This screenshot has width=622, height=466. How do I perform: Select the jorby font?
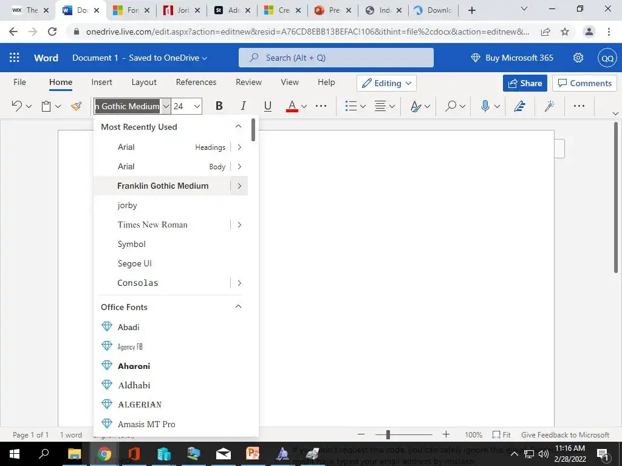click(171, 205)
